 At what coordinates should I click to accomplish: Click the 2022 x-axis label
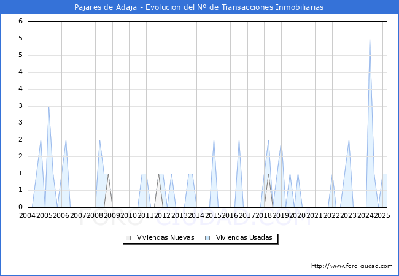(x=331, y=215)
